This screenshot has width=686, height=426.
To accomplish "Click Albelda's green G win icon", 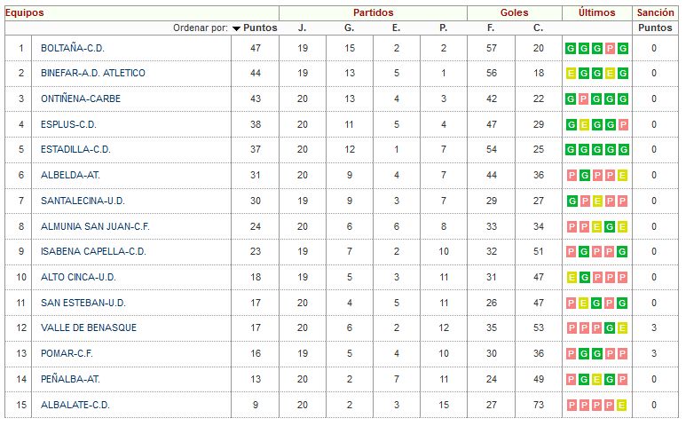I will pyautogui.click(x=584, y=176).
